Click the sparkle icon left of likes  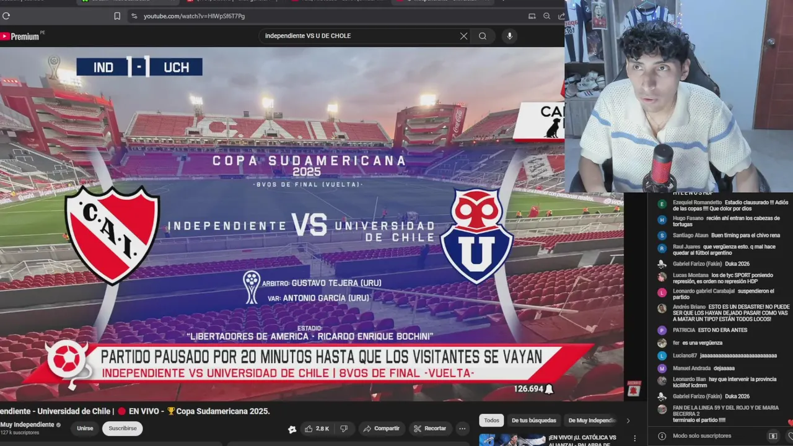[x=292, y=429]
